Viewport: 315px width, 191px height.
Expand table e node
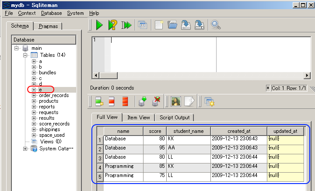pyautogui.click(x=34, y=90)
